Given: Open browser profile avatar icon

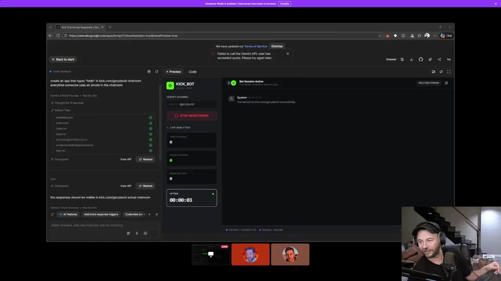Looking at the screenshot, I should point(427,36).
